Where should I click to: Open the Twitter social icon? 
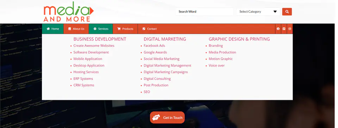pos(284,29)
